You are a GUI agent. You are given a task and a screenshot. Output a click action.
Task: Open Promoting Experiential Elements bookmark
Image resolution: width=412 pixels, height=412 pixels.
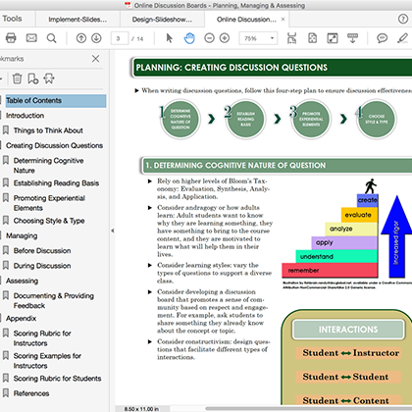(49, 203)
